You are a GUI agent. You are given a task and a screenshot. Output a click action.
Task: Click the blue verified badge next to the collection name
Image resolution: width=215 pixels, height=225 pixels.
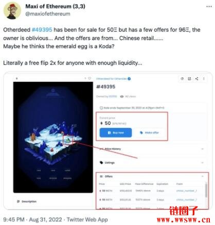[129, 79]
